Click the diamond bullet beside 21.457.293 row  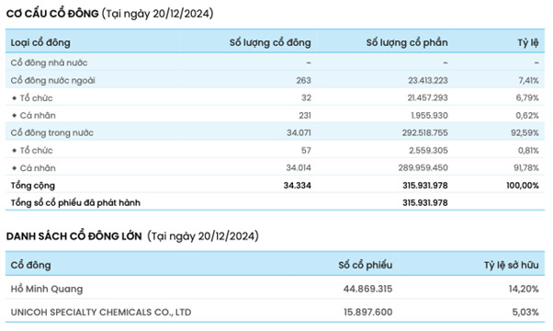tap(14, 97)
